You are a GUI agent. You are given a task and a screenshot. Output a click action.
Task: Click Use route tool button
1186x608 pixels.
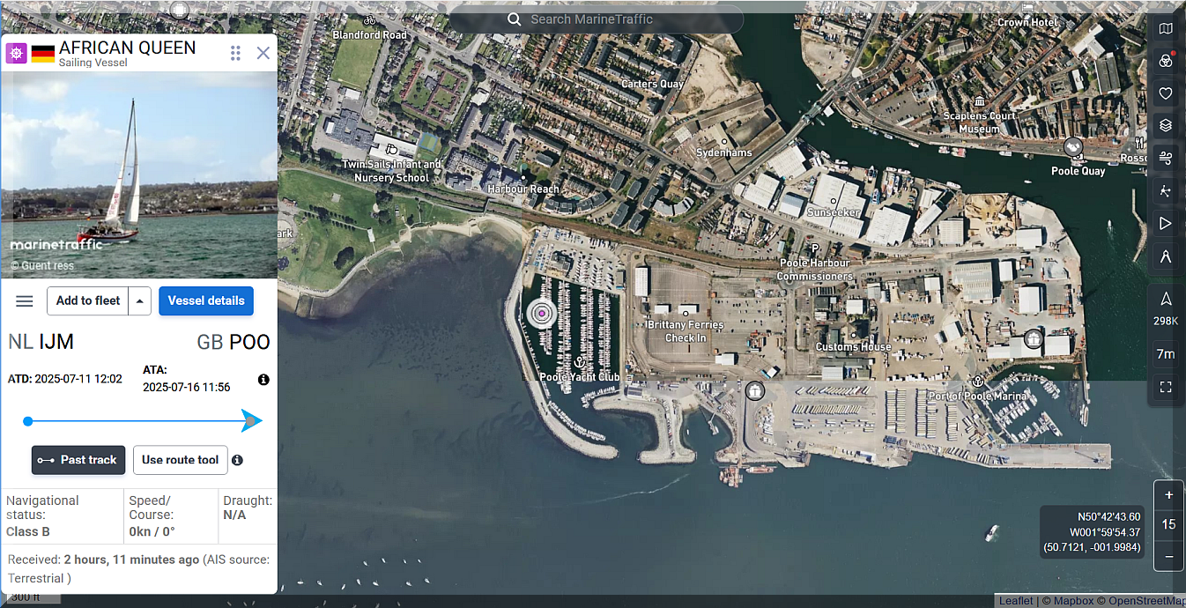pos(180,460)
